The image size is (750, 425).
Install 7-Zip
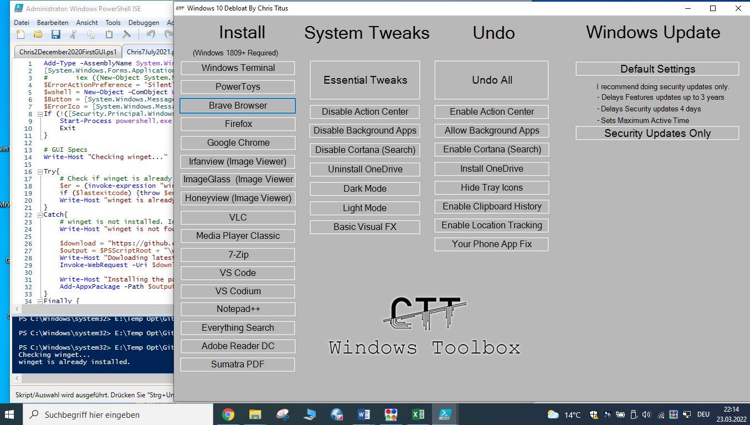(x=238, y=255)
